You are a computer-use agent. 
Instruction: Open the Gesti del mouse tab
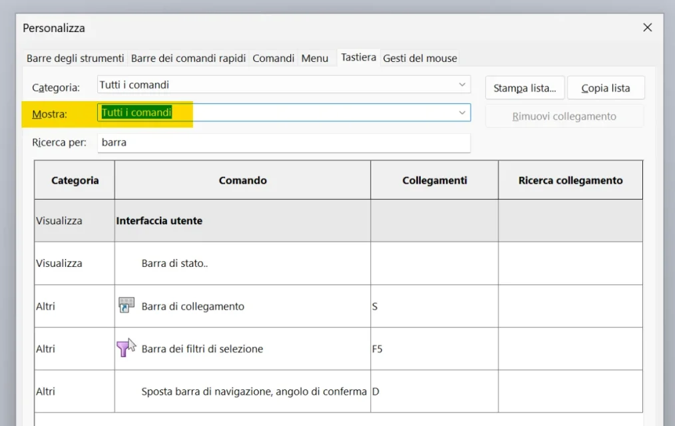(x=420, y=58)
